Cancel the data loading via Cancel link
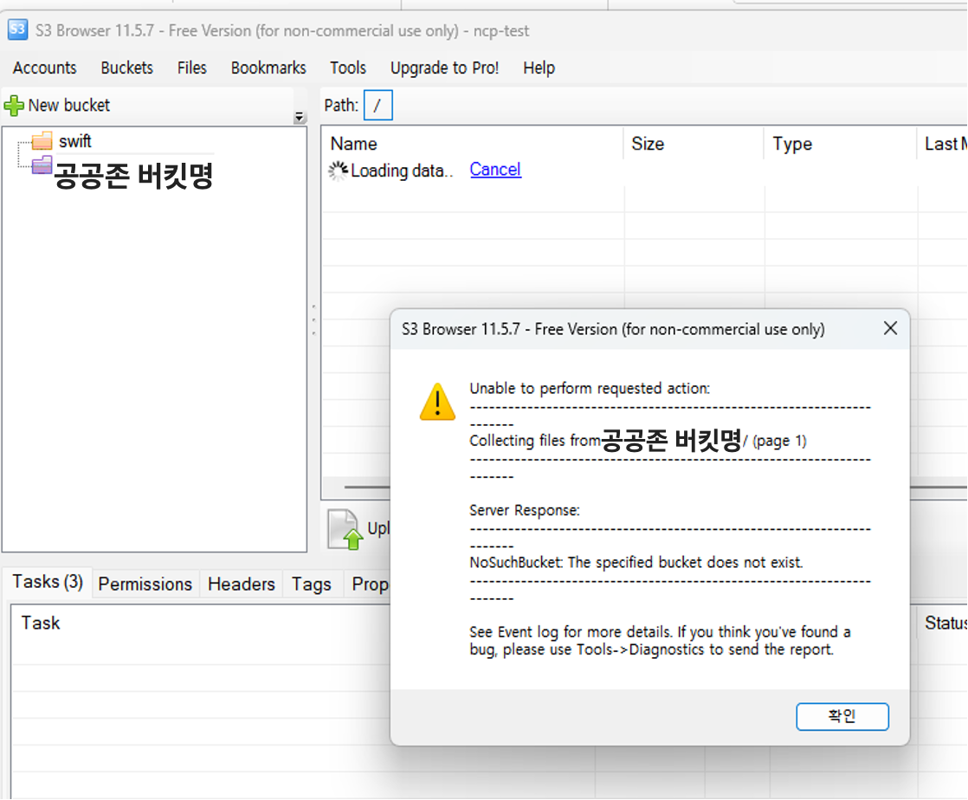The width and height of the screenshot is (968, 800). (495, 169)
